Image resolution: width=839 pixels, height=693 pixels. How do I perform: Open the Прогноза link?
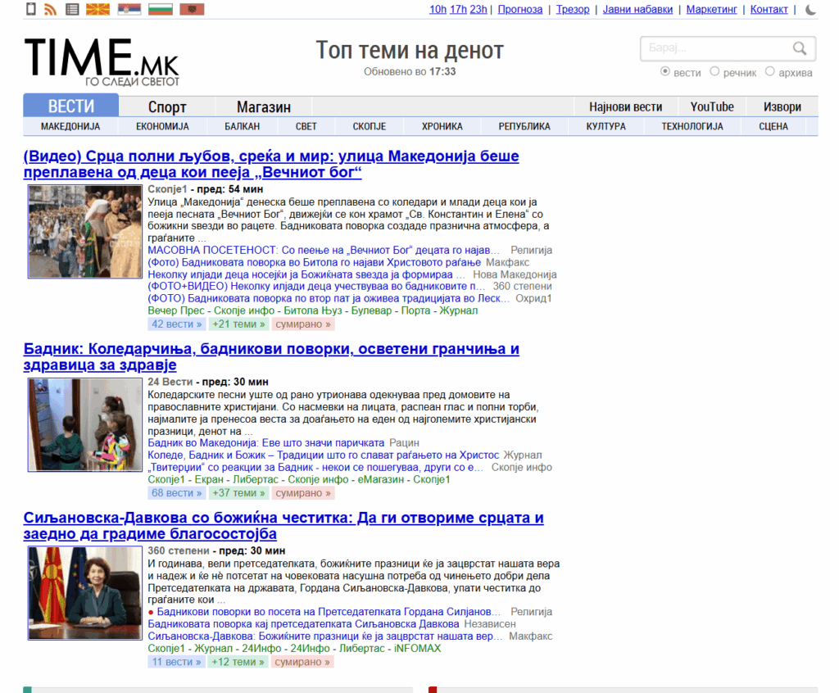tap(519, 9)
